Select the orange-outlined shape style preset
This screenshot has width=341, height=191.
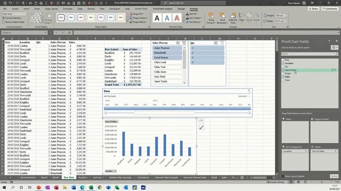(x=121, y=18)
